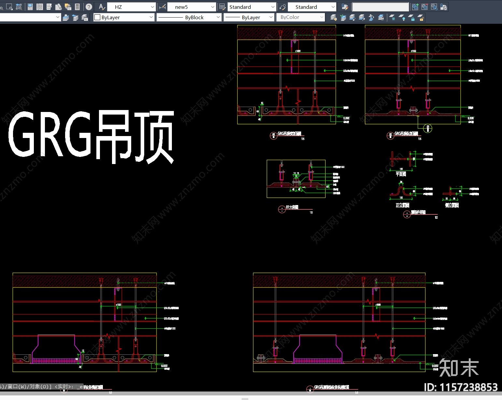Viewport: 502px width, 400px height.
Task: Open the Properties palette icon
Action: click(30, 7)
